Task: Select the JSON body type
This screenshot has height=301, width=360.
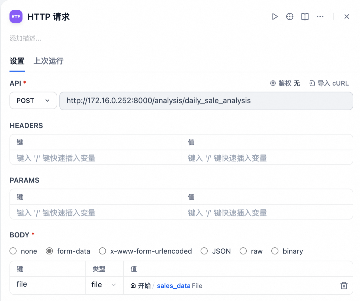Action: pyautogui.click(x=204, y=251)
